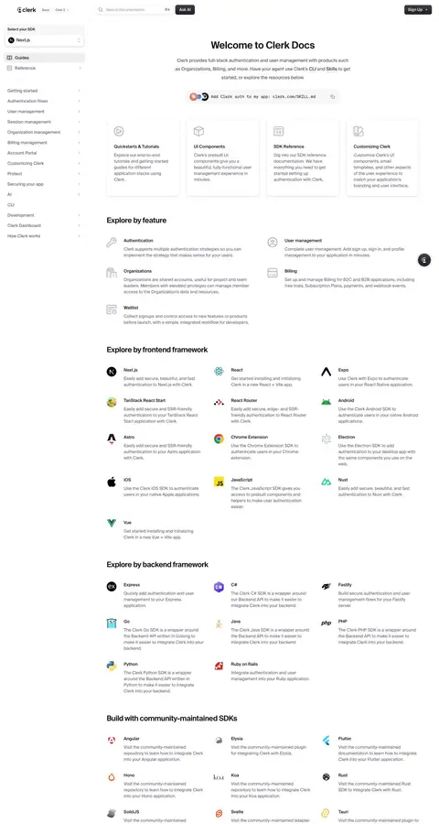Screen dimensions: 439x824
Task: Focus the Search documentation field
Action: pos(134,9)
